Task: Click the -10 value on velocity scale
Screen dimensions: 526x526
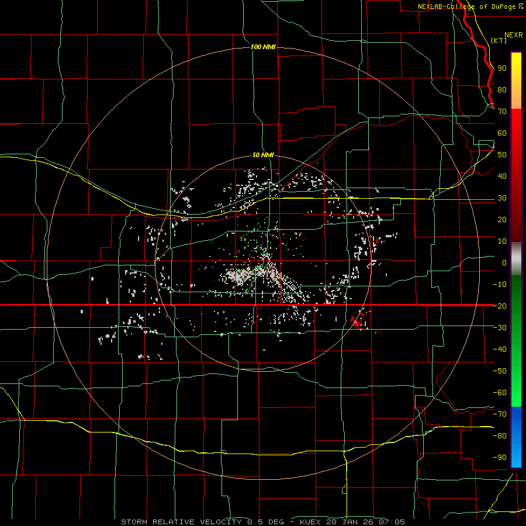Action: pos(500,285)
